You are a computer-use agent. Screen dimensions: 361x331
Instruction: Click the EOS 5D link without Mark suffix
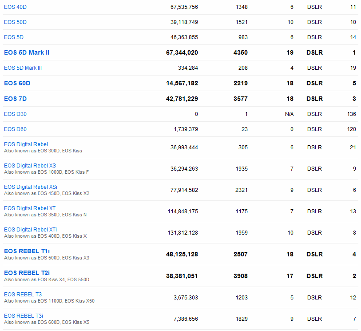(x=14, y=37)
